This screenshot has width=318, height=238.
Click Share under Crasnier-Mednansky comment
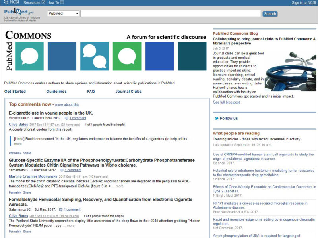tap(27, 192)
